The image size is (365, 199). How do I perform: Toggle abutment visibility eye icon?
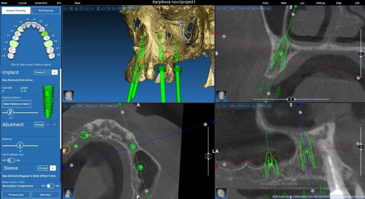tap(55, 125)
